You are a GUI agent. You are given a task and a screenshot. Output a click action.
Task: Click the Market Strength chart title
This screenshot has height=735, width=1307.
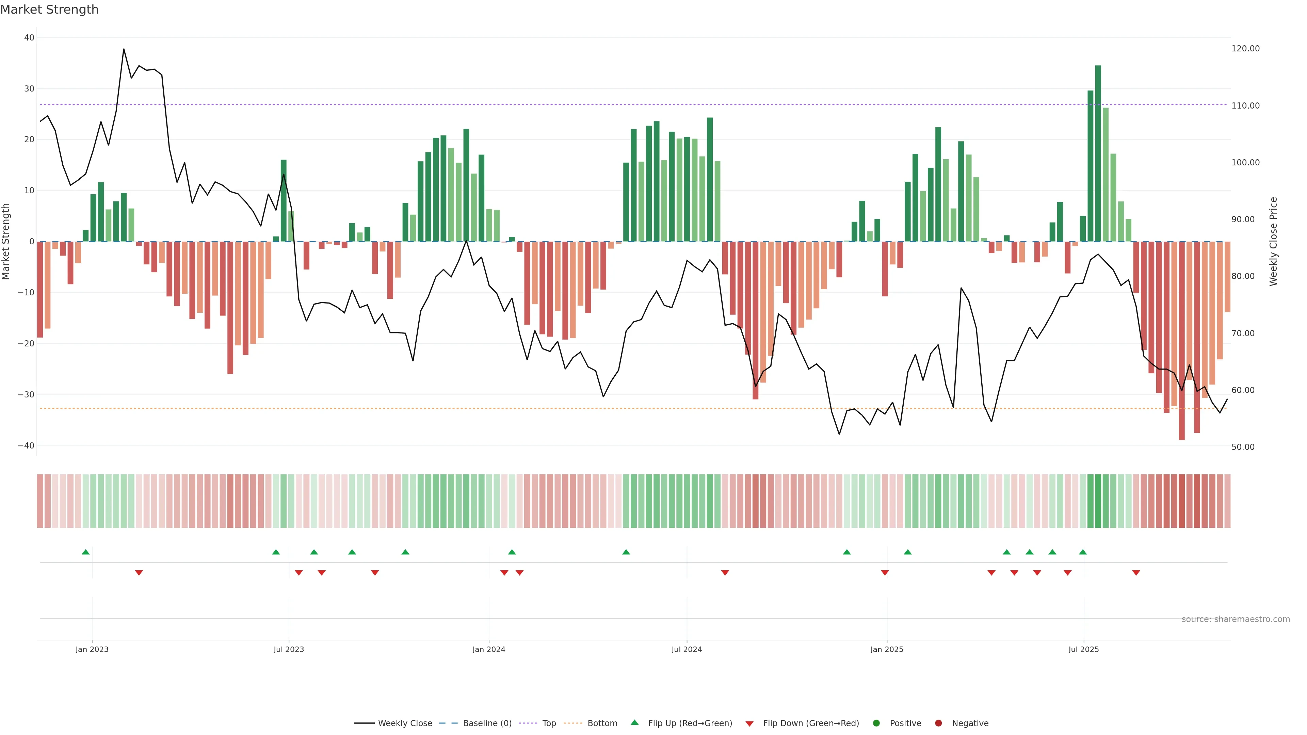(49, 10)
